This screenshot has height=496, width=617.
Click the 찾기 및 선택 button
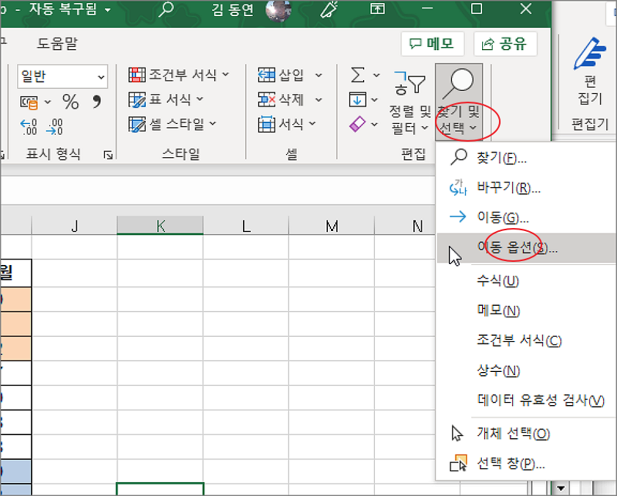(x=459, y=102)
